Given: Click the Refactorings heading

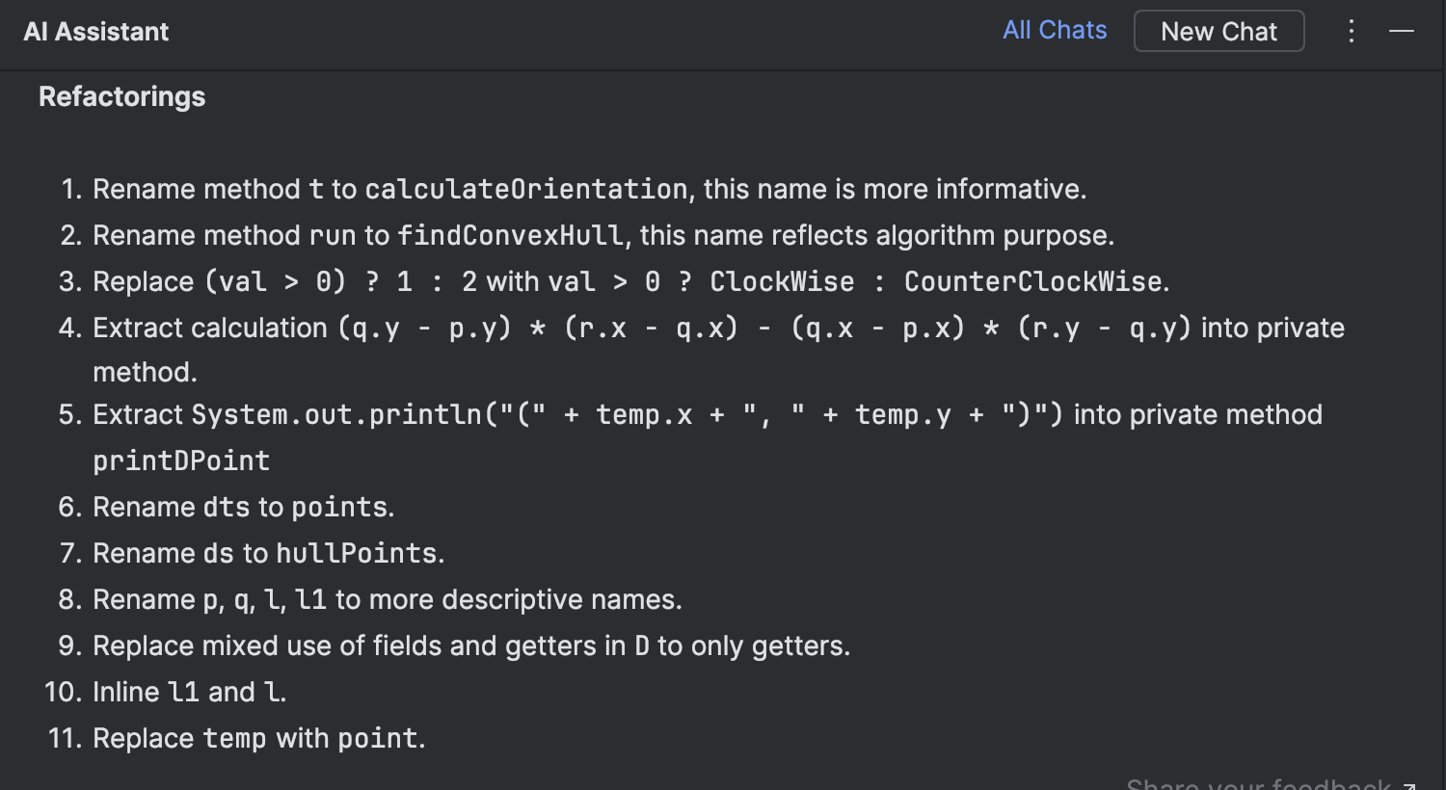Looking at the screenshot, I should pos(122,96).
